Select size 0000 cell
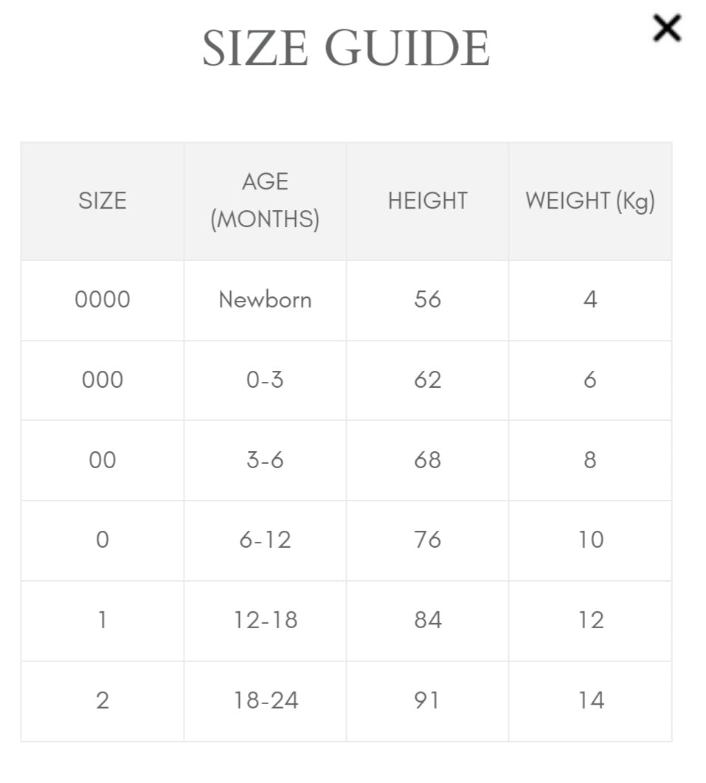The height and width of the screenshot is (783, 706). pyautogui.click(x=103, y=300)
